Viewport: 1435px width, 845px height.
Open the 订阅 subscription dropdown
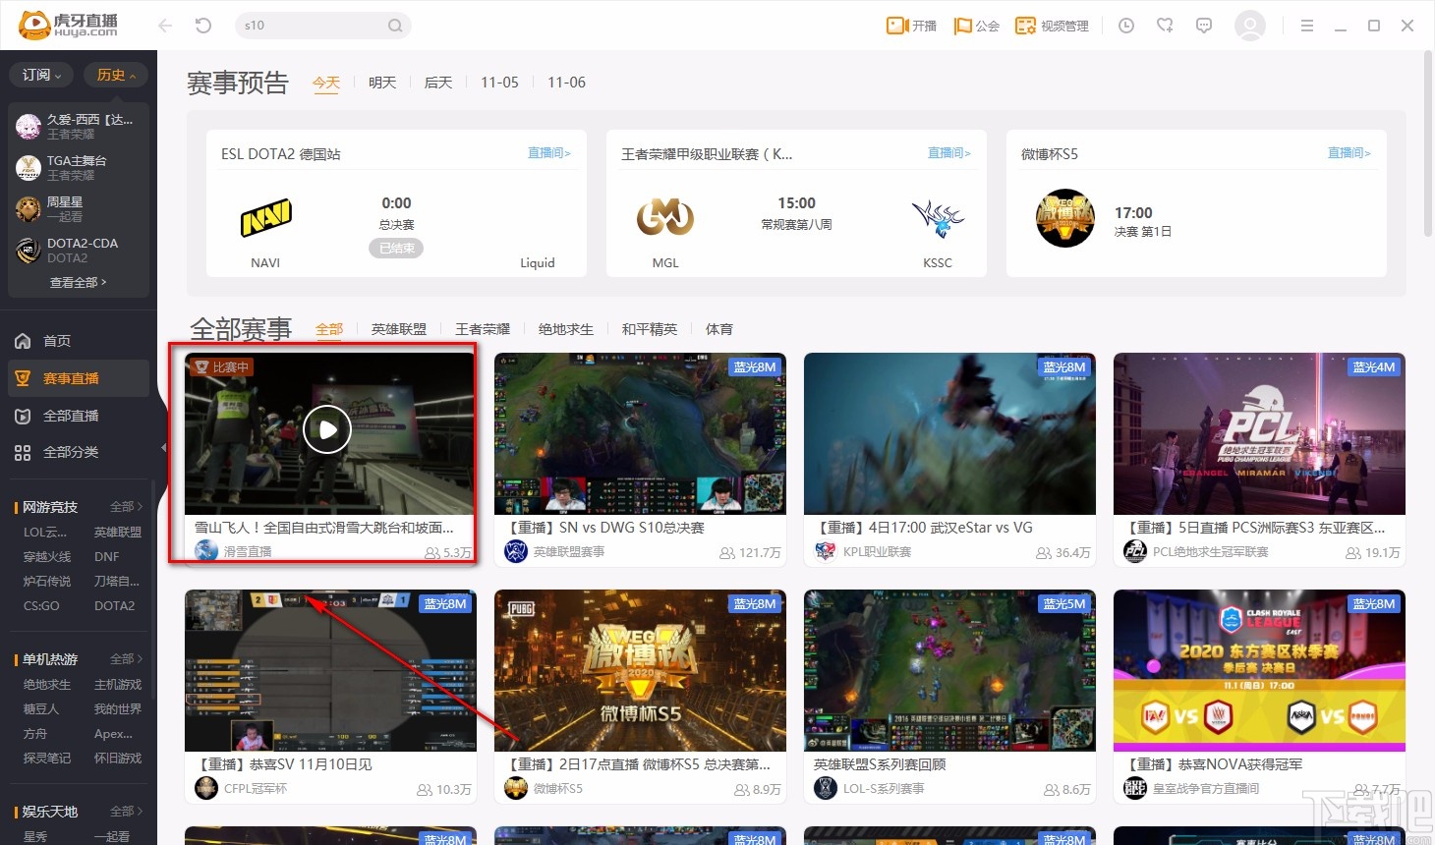click(x=40, y=74)
